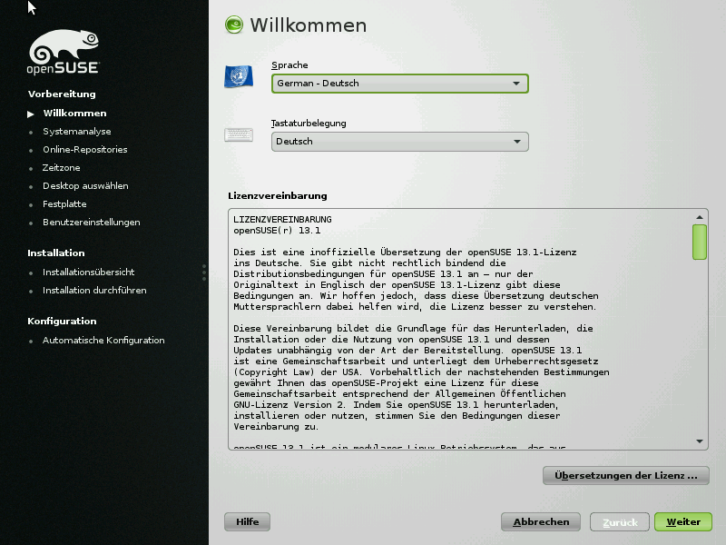Screen dimensions: 726x545
Task: Open the Sprache dropdown showing German - Deutsch
Action: point(399,84)
